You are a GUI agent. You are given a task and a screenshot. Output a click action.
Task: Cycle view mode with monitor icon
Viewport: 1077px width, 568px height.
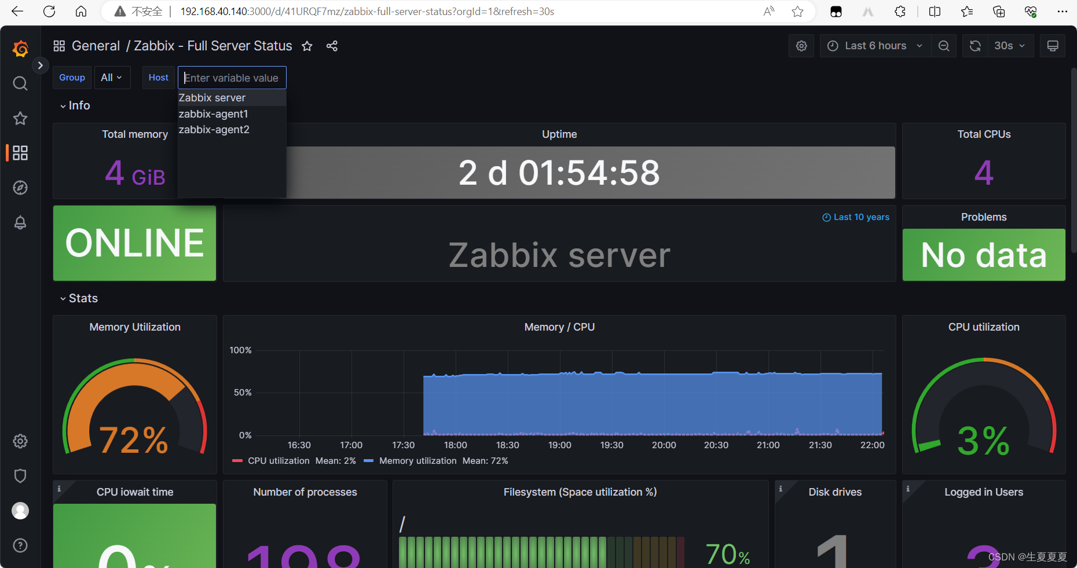(1053, 46)
